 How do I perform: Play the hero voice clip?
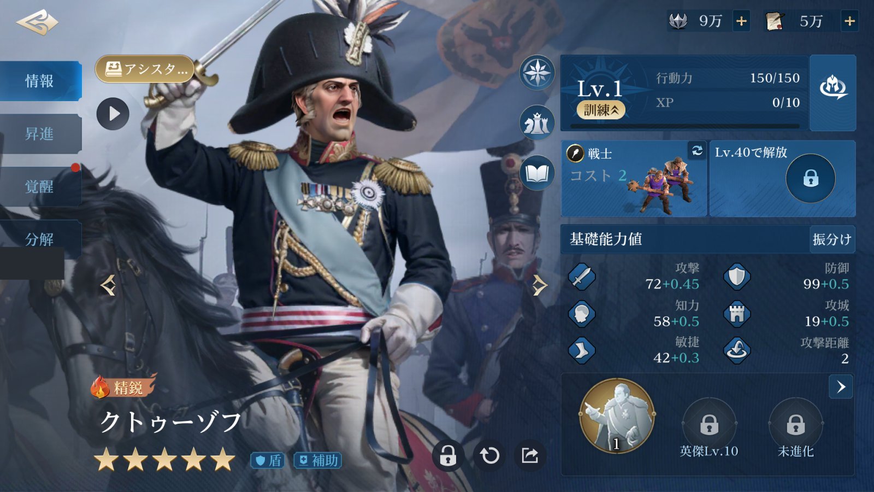click(x=113, y=114)
